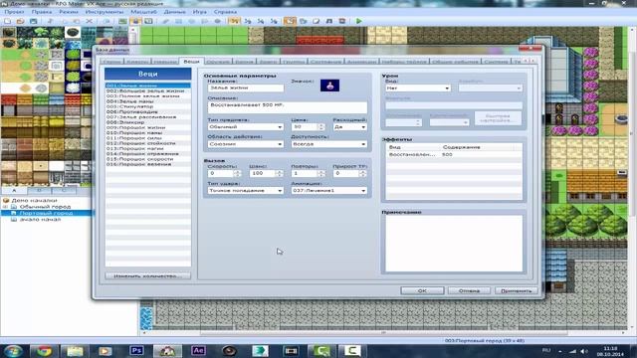Switch to the Вещи database tab
The height and width of the screenshot is (358, 637).
191,62
